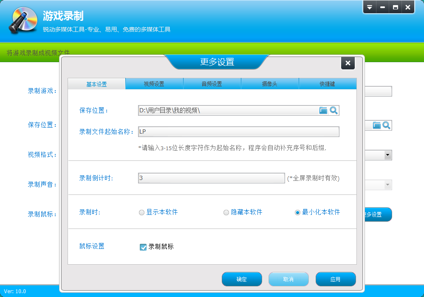Viewport: 424px width, 297px height.
Task: Switch to the 音频设置 tab
Action: (x=212, y=84)
